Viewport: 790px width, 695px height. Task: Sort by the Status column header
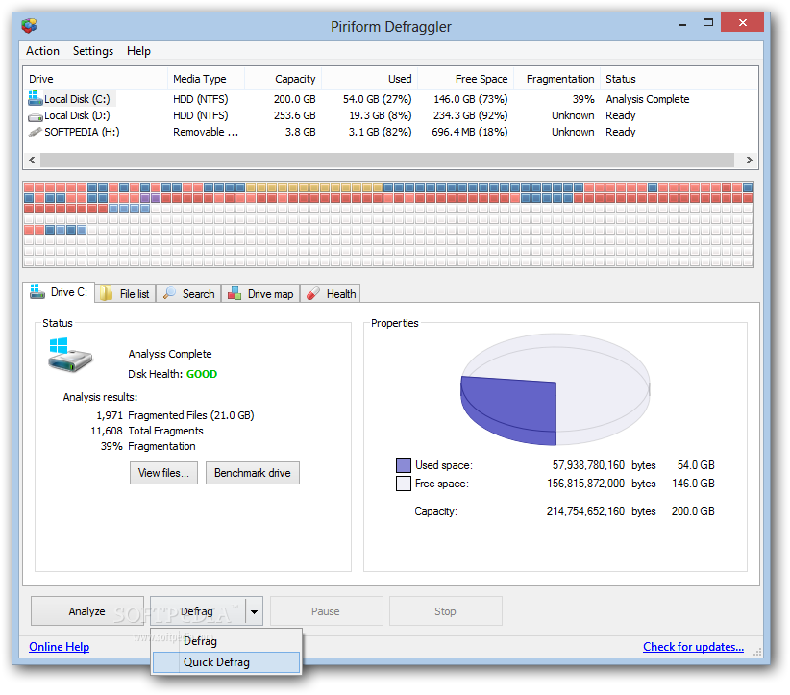[679, 79]
